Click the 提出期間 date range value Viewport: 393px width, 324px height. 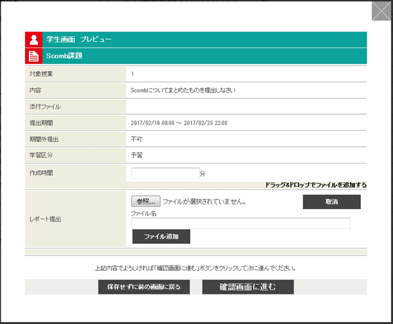[x=179, y=123]
